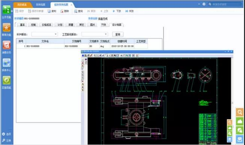This screenshot has width=245, height=145.
Task: Open the 质量 tab
Action: [x=71, y=25]
